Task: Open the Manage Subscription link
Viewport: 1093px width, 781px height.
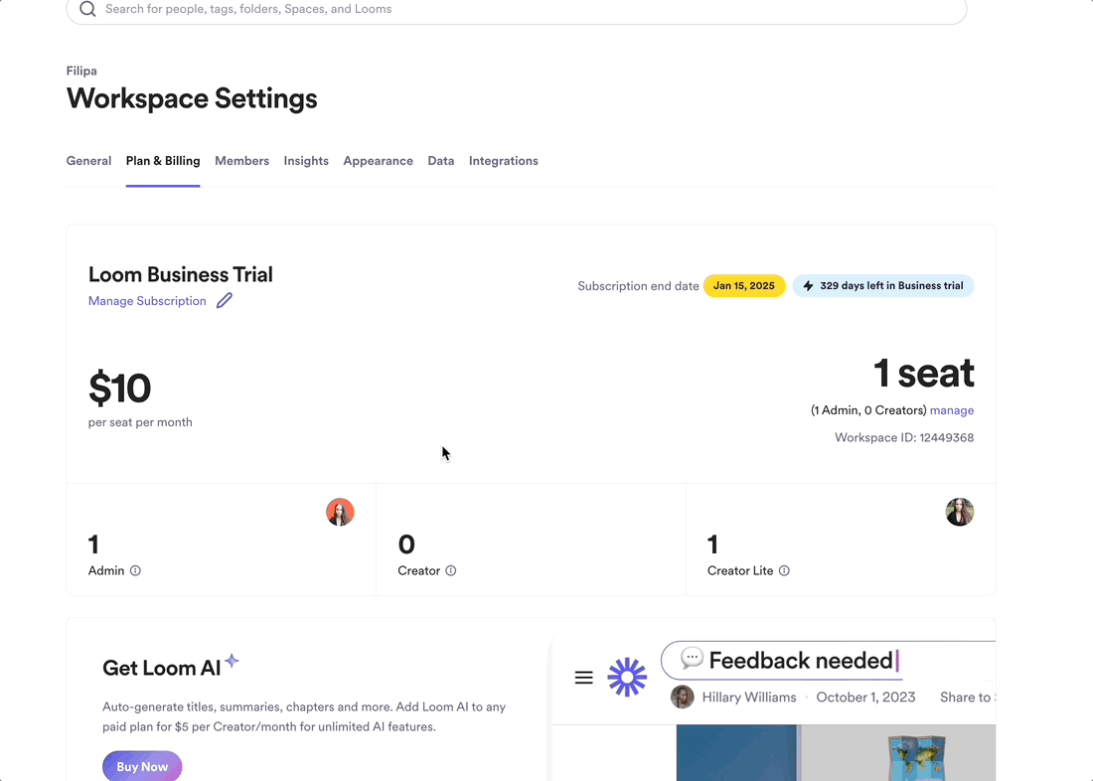Action: 147,301
